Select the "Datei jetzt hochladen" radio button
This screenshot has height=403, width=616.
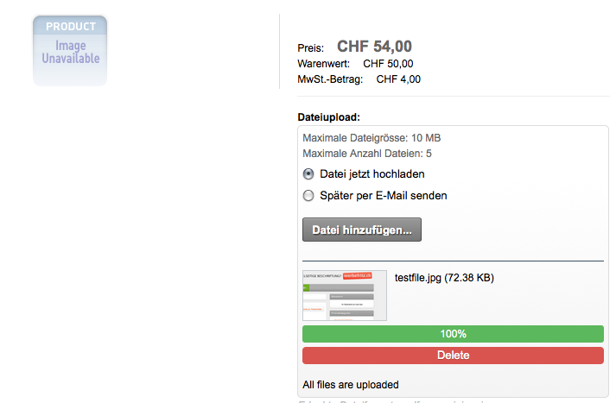click(x=308, y=173)
